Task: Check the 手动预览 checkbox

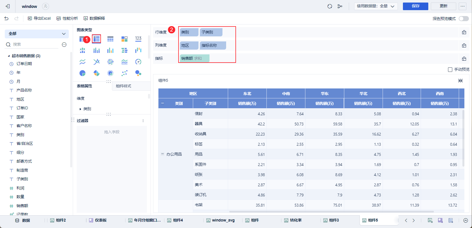Action: [450, 69]
